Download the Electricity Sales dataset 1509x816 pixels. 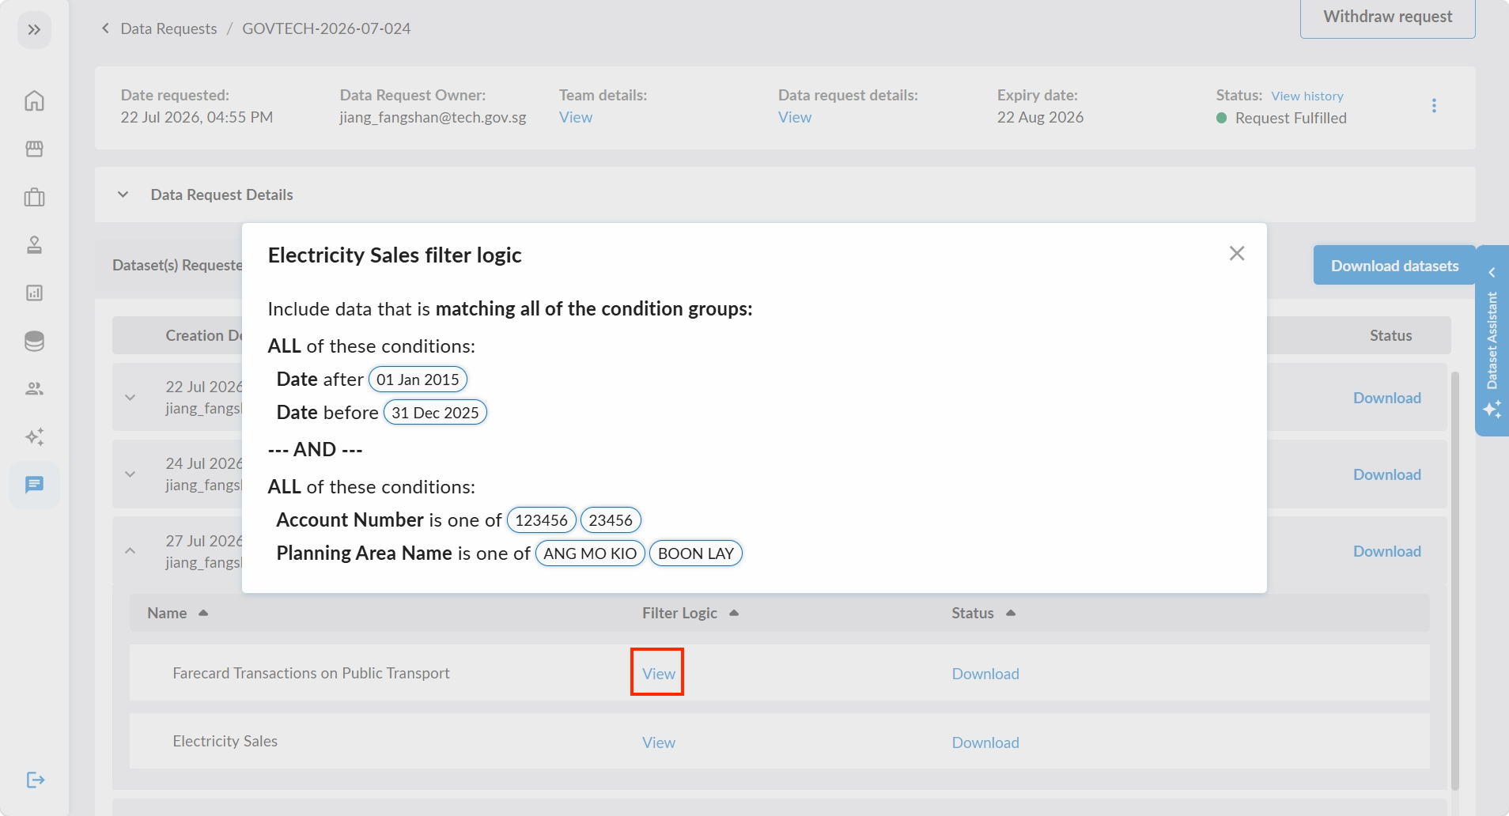pyautogui.click(x=985, y=742)
